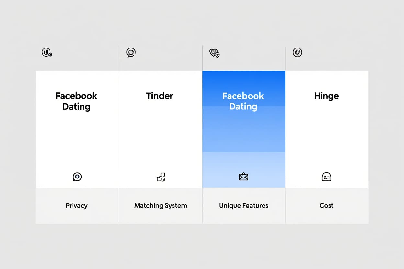
Task: Click the icon above the first Facebook Dating column
Action: tap(47, 52)
